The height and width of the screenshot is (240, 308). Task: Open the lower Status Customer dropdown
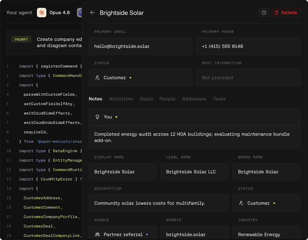coord(266,203)
